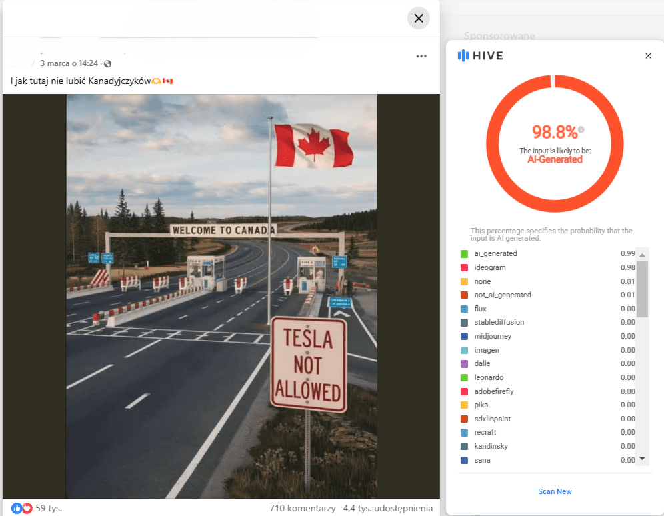Viewport: 664px width, 516px height.
Task: Select the recraft label
Action: pyautogui.click(x=485, y=432)
